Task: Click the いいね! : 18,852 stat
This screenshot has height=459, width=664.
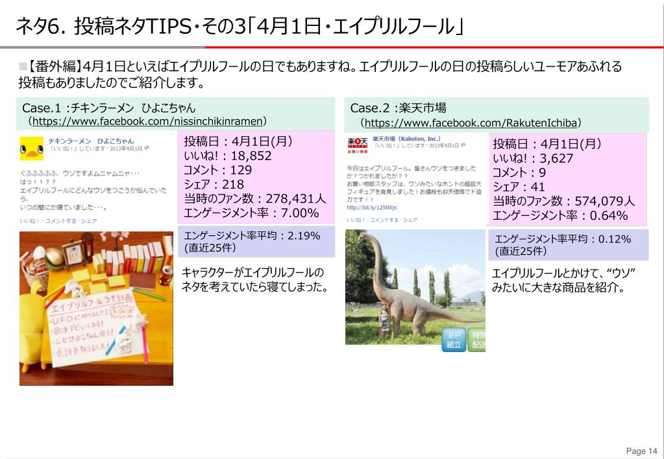Action: [227, 156]
